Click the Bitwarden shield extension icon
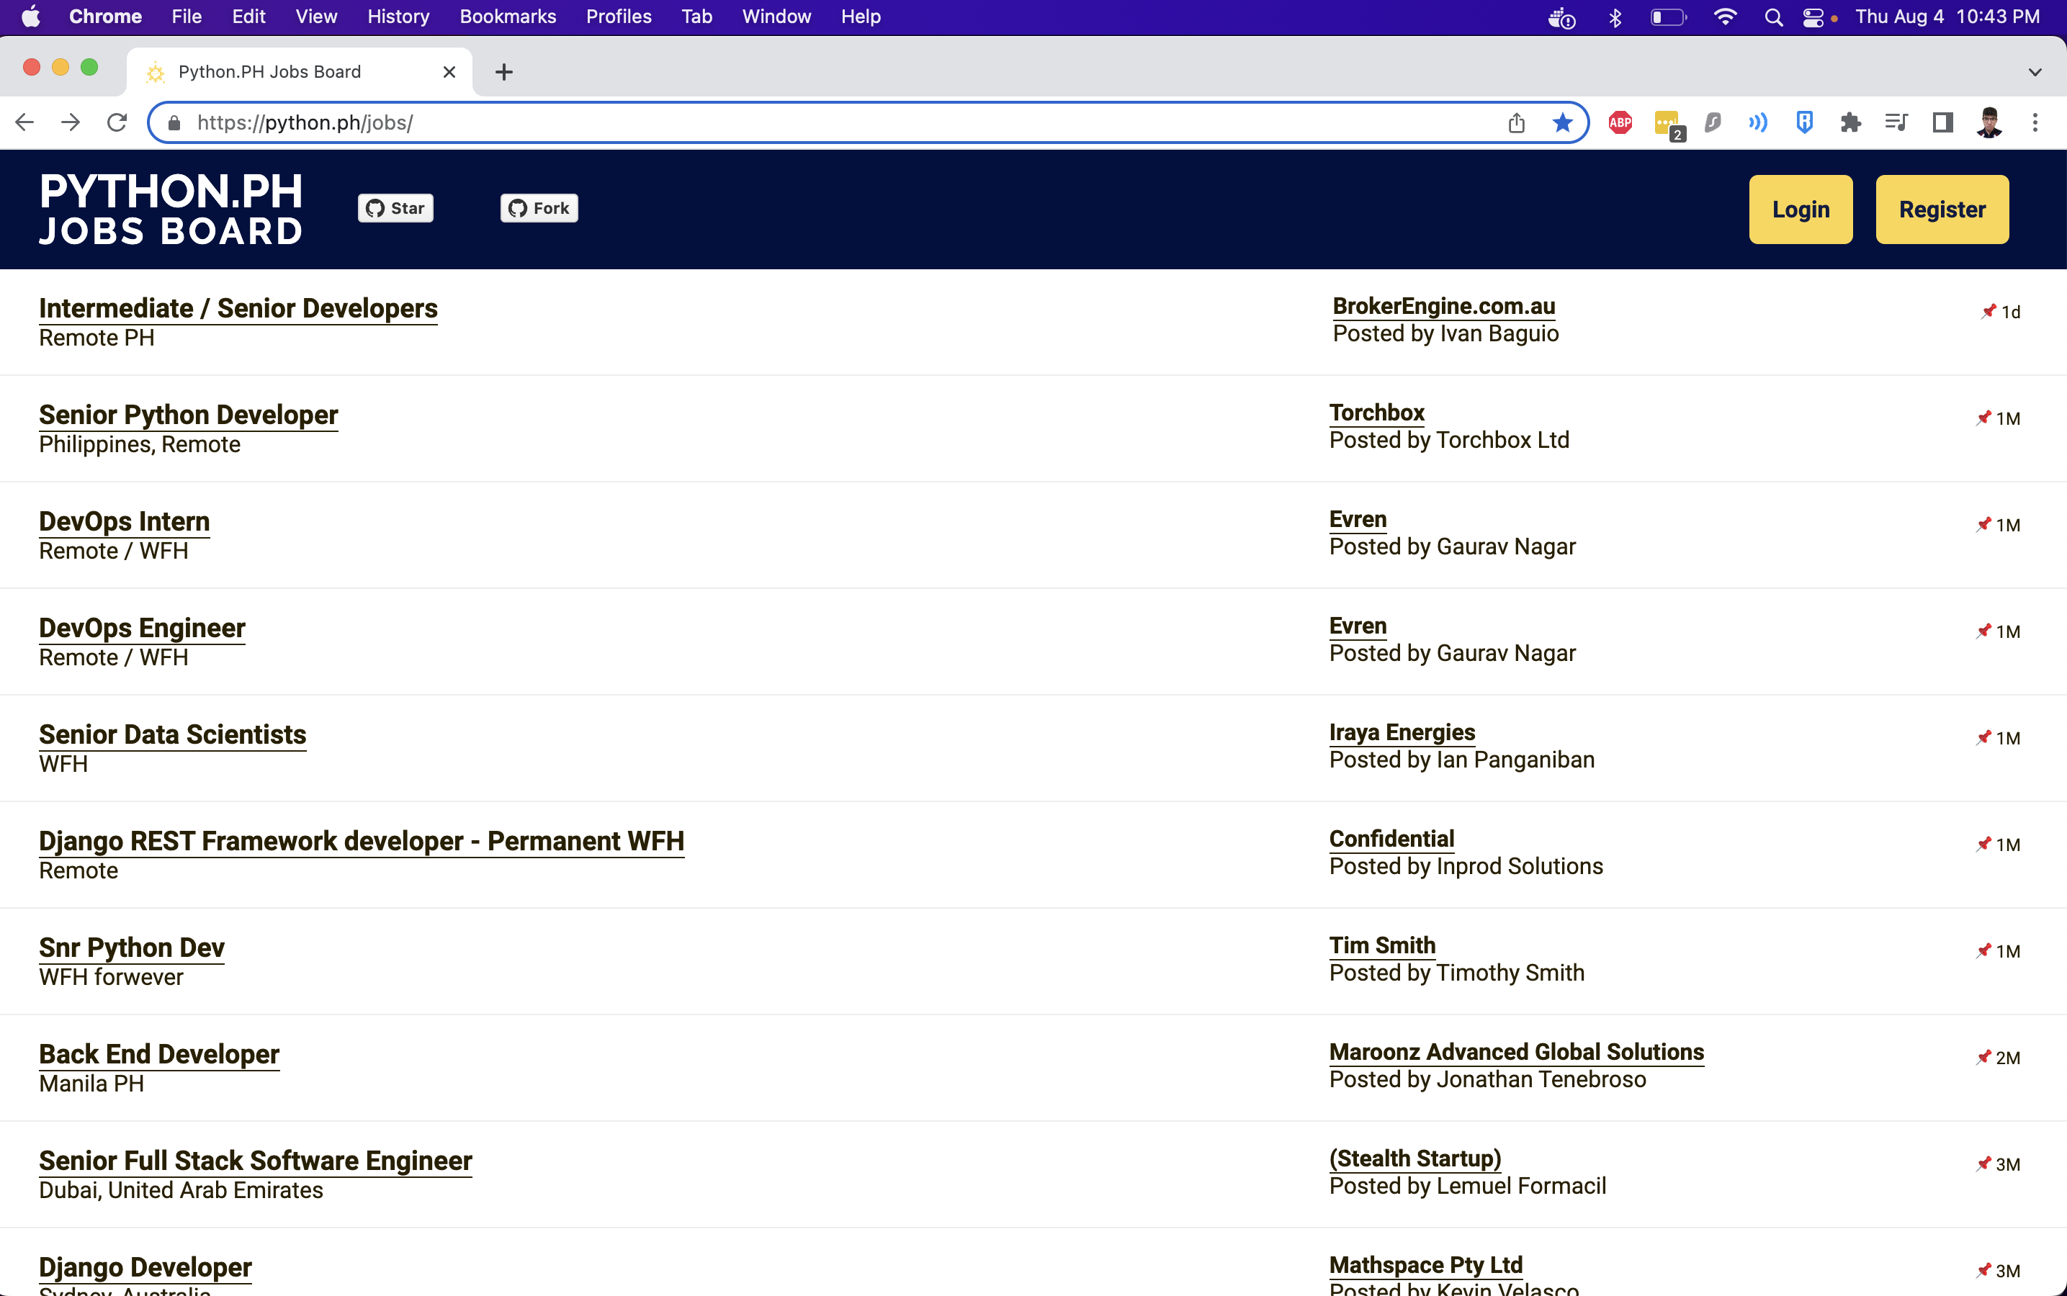This screenshot has height=1296, width=2067. coord(1804,122)
